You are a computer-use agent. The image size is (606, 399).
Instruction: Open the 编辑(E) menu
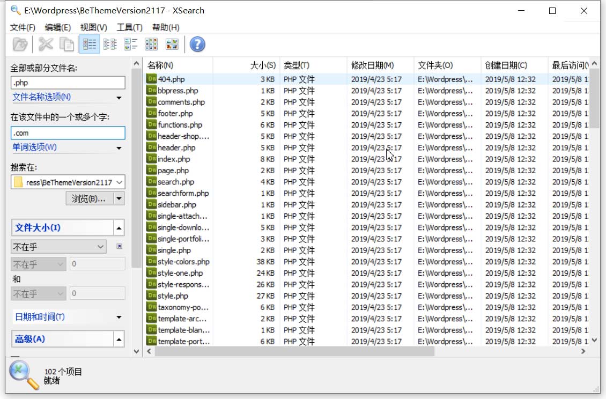(57, 27)
